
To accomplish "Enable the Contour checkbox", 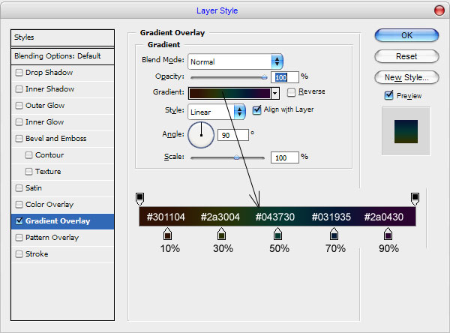I will coord(28,155).
